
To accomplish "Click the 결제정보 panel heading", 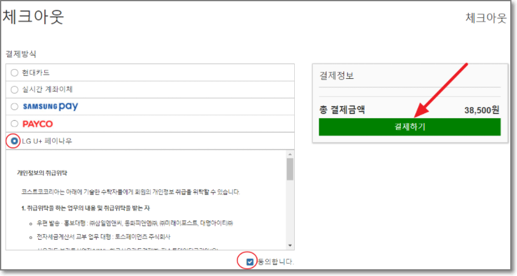I will point(337,76).
